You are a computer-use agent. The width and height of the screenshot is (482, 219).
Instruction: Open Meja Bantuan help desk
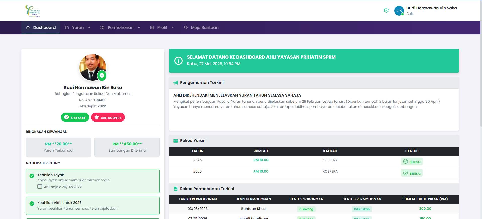201,28
